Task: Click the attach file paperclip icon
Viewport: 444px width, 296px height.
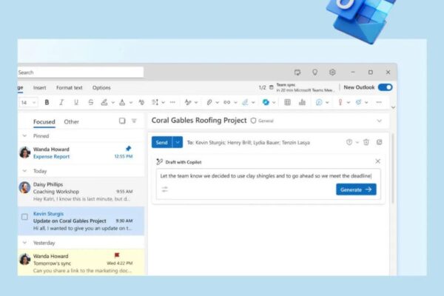Action: (x=209, y=102)
